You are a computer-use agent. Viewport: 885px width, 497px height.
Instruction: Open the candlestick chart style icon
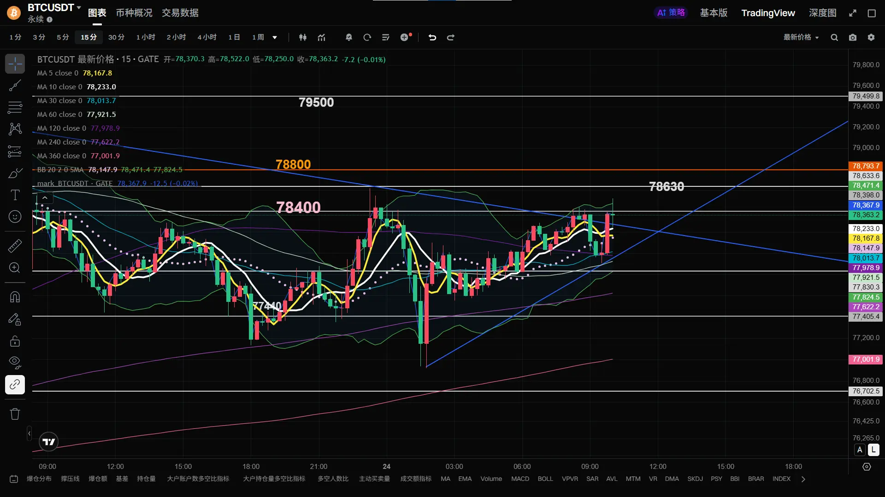click(x=303, y=37)
